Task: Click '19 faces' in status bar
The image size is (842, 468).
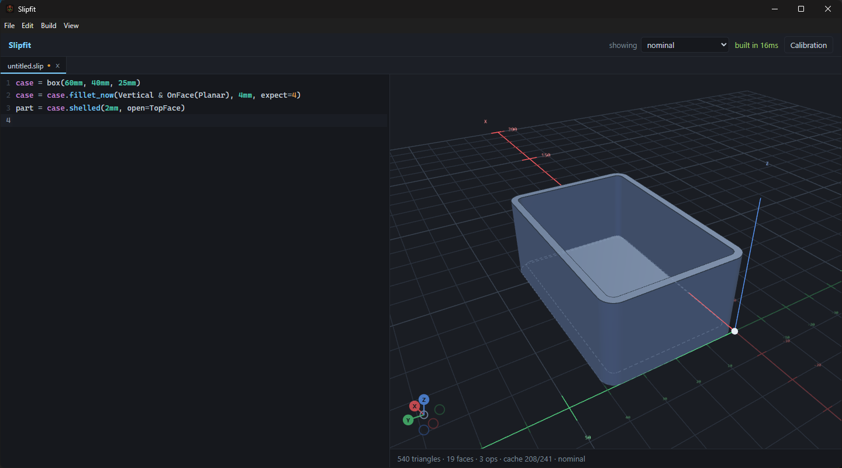Action: tap(460, 459)
